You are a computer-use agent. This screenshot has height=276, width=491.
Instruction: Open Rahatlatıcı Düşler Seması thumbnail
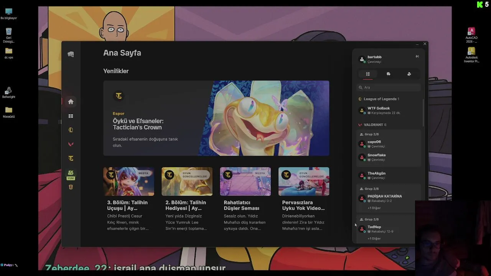pyautogui.click(x=245, y=181)
